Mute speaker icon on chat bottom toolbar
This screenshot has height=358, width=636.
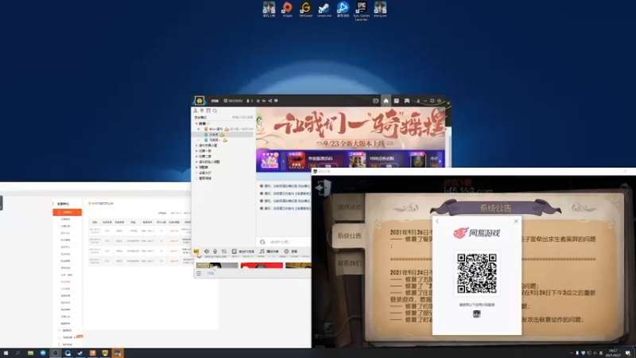point(207,251)
